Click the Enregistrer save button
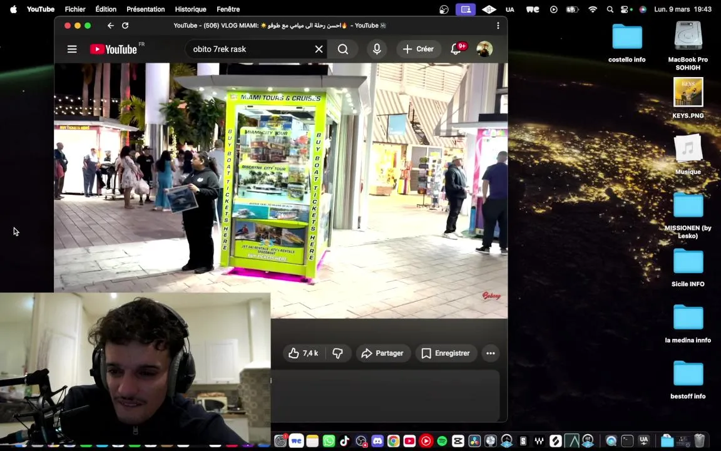Screen dimensions: 721x451 [x=446, y=353]
